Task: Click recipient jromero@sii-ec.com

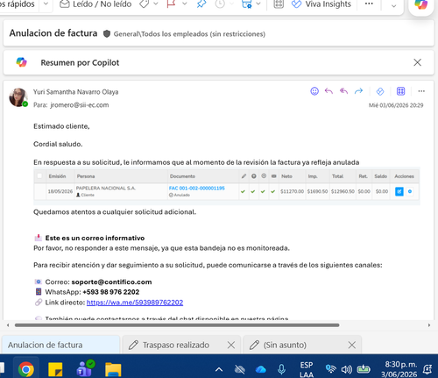Action: pos(80,105)
